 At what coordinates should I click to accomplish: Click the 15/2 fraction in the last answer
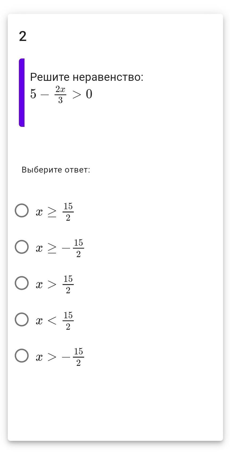pyautogui.click(x=78, y=357)
